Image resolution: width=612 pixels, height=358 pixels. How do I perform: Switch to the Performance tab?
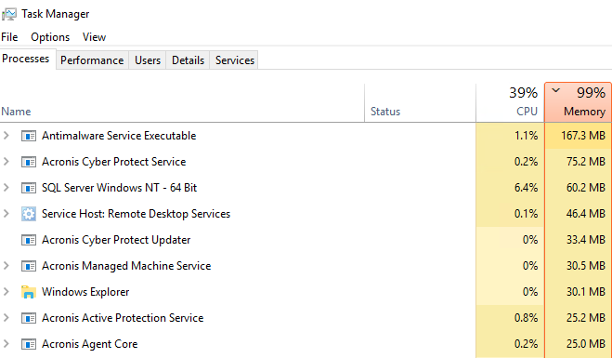click(92, 60)
